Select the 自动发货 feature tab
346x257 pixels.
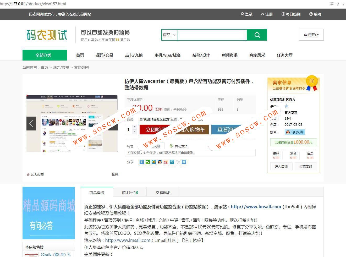[178, 146]
